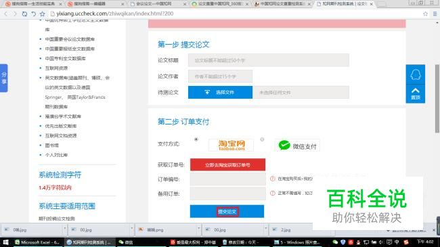The height and width of the screenshot is (247, 440).
Task: Click red 立即去淘宝获取订单号 button
Action: click(227, 164)
